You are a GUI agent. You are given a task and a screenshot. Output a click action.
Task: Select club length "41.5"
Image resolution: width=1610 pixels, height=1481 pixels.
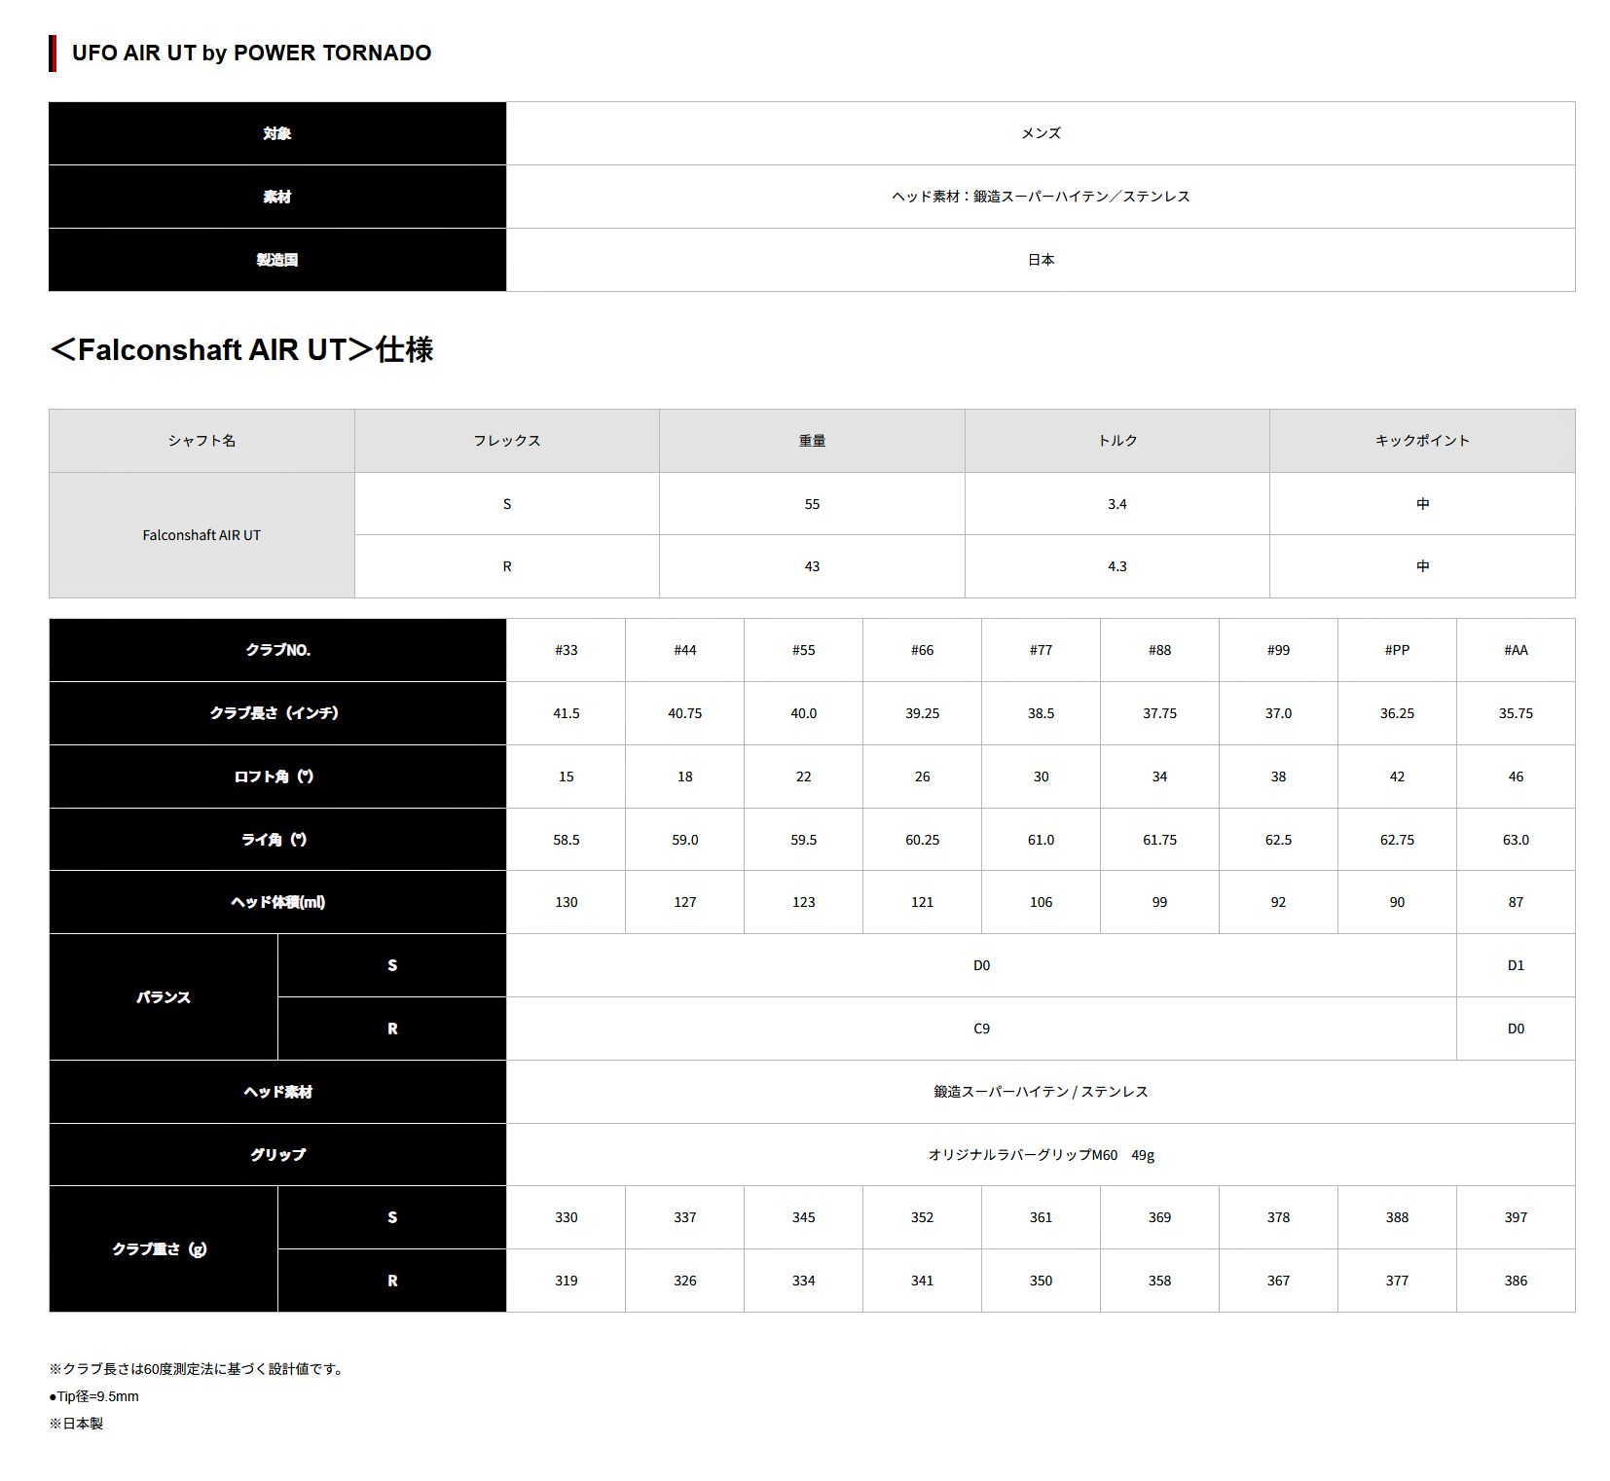567,713
